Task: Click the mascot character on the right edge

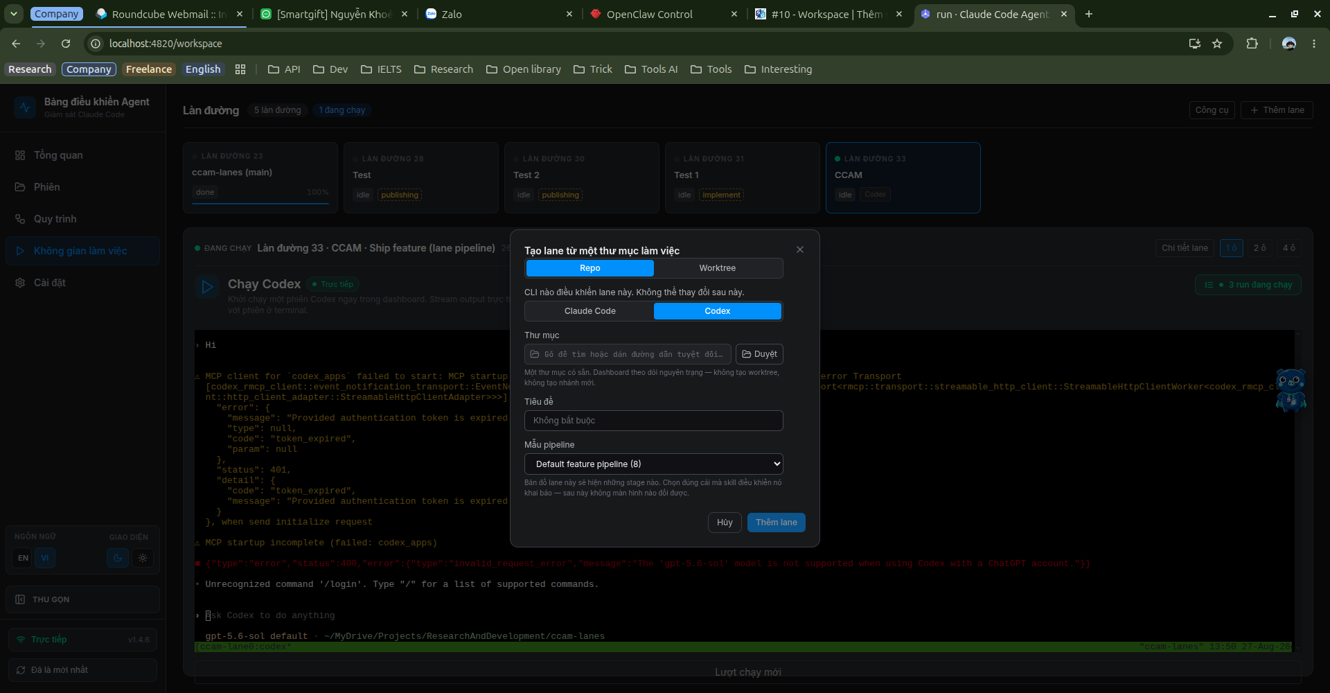Action: click(1291, 390)
